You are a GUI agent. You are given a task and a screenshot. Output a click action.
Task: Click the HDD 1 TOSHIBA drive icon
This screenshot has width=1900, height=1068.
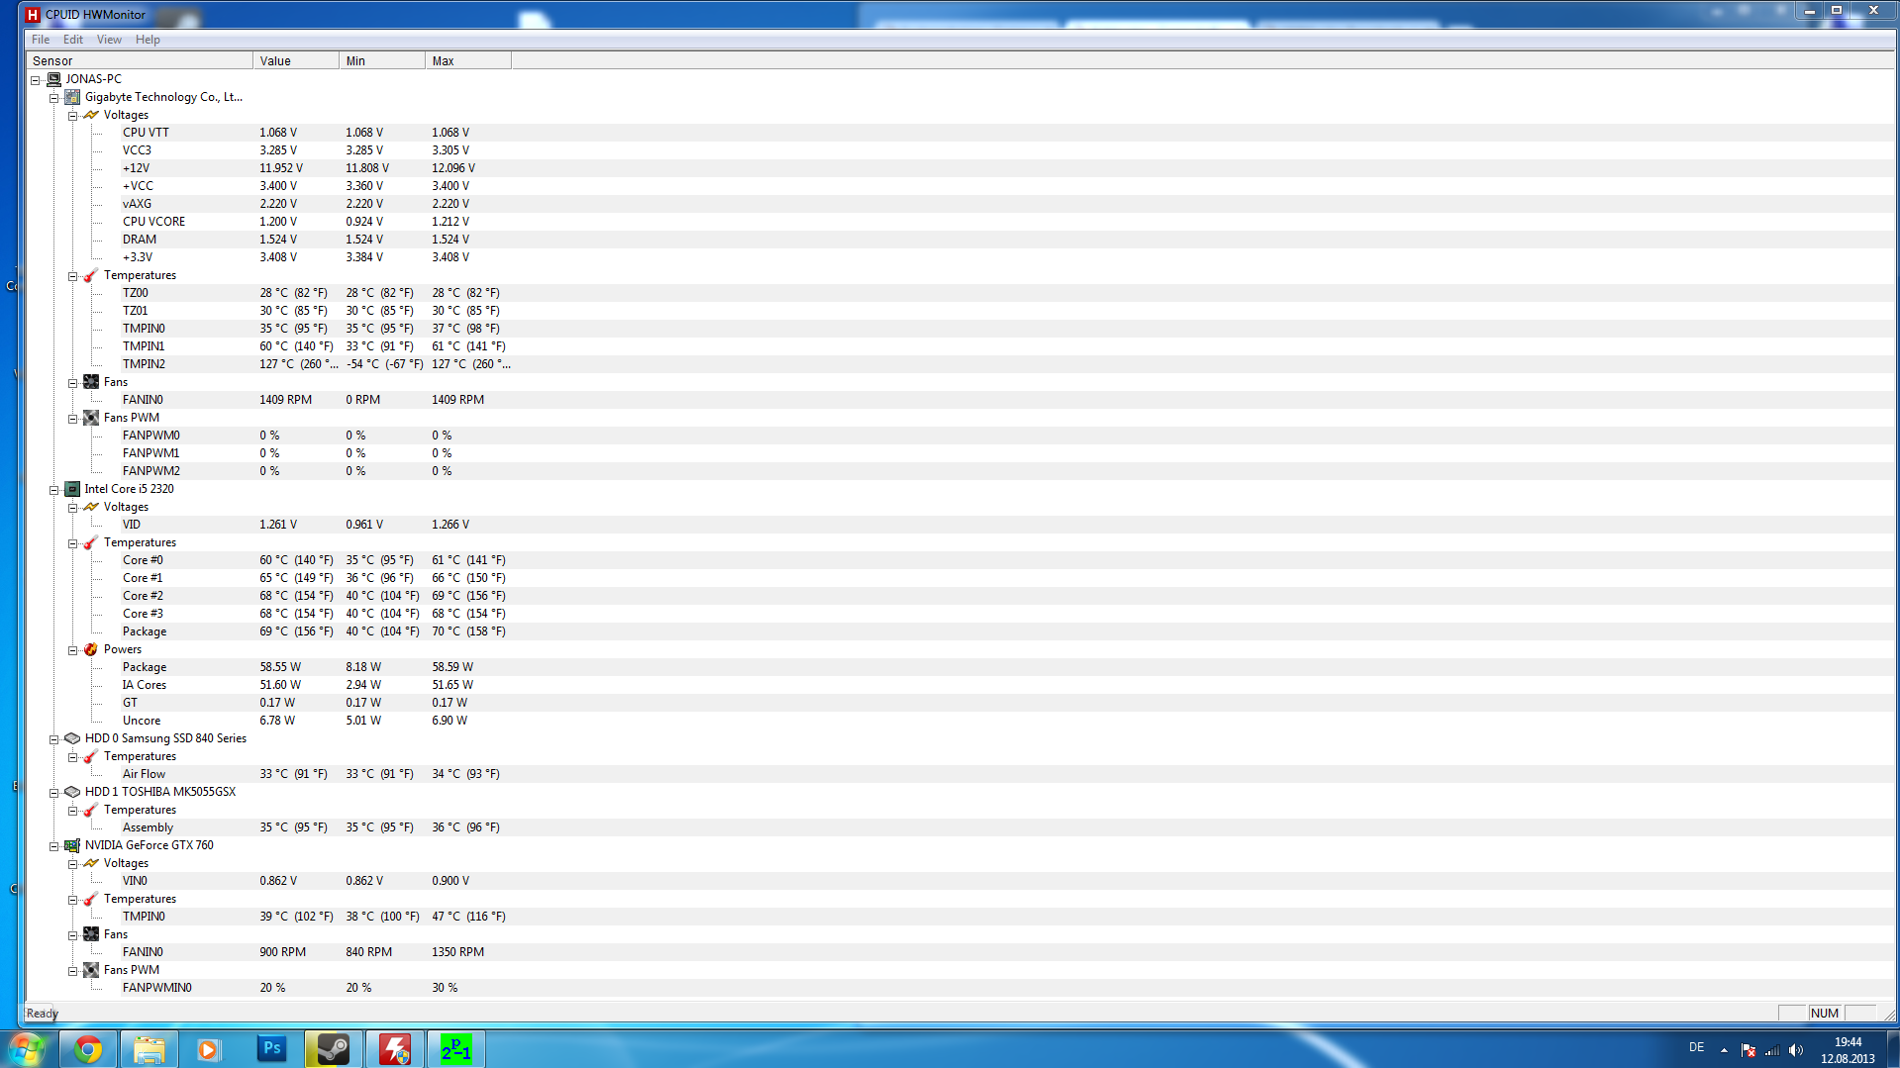[x=72, y=792]
